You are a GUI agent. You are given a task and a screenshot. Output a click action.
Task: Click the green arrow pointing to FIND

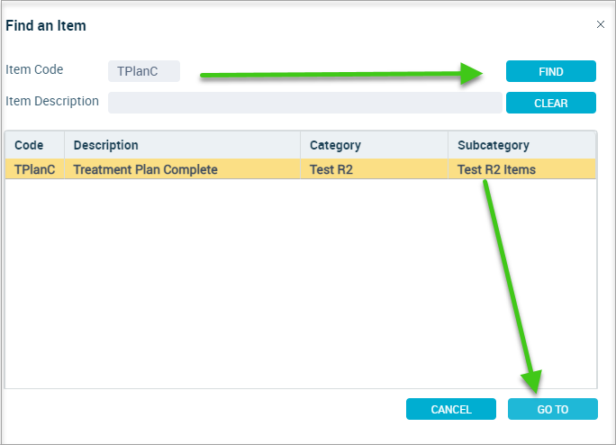pyautogui.click(x=341, y=74)
